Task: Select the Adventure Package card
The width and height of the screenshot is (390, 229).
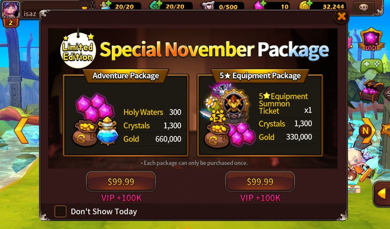Action: click(126, 115)
